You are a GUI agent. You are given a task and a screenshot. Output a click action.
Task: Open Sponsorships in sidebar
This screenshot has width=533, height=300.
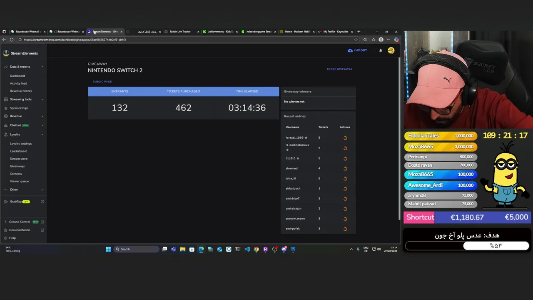(19, 108)
